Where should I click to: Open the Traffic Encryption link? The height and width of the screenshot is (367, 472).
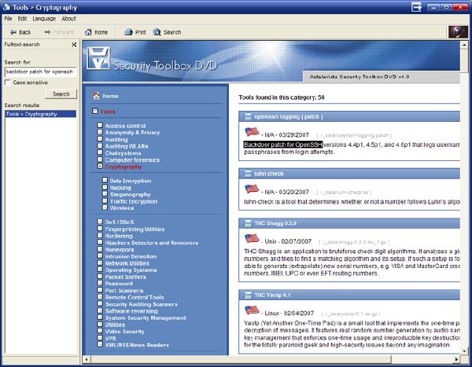[134, 201]
